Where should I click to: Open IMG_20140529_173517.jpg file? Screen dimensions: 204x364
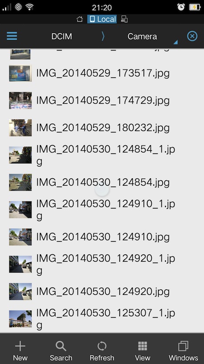click(102, 73)
